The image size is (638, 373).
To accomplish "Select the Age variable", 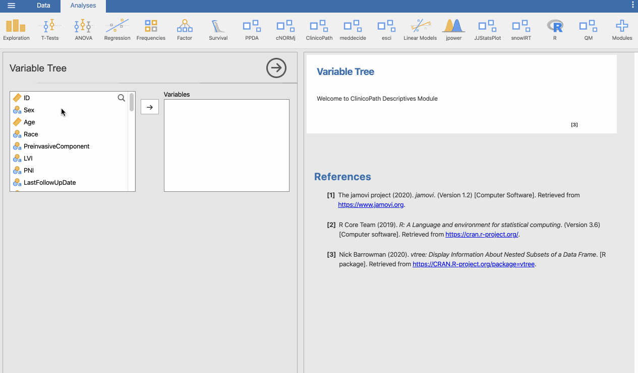I will [x=69, y=122].
